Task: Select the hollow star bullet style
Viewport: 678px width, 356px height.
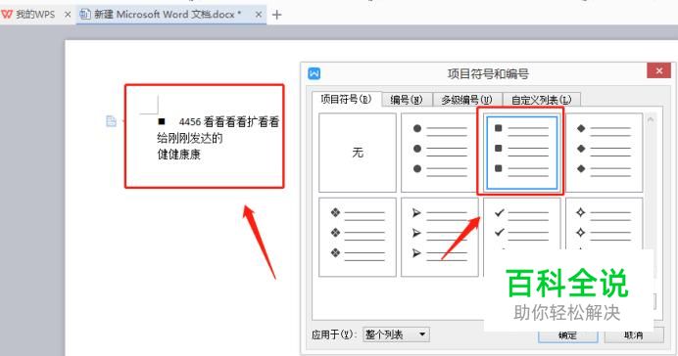Action: click(x=605, y=224)
